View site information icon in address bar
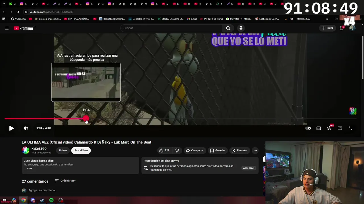 coord(26,12)
